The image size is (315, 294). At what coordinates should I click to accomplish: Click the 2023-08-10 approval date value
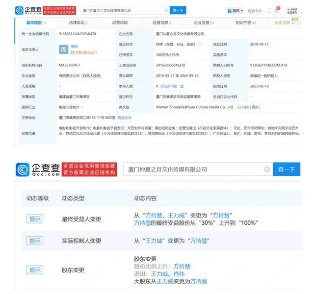click(259, 86)
